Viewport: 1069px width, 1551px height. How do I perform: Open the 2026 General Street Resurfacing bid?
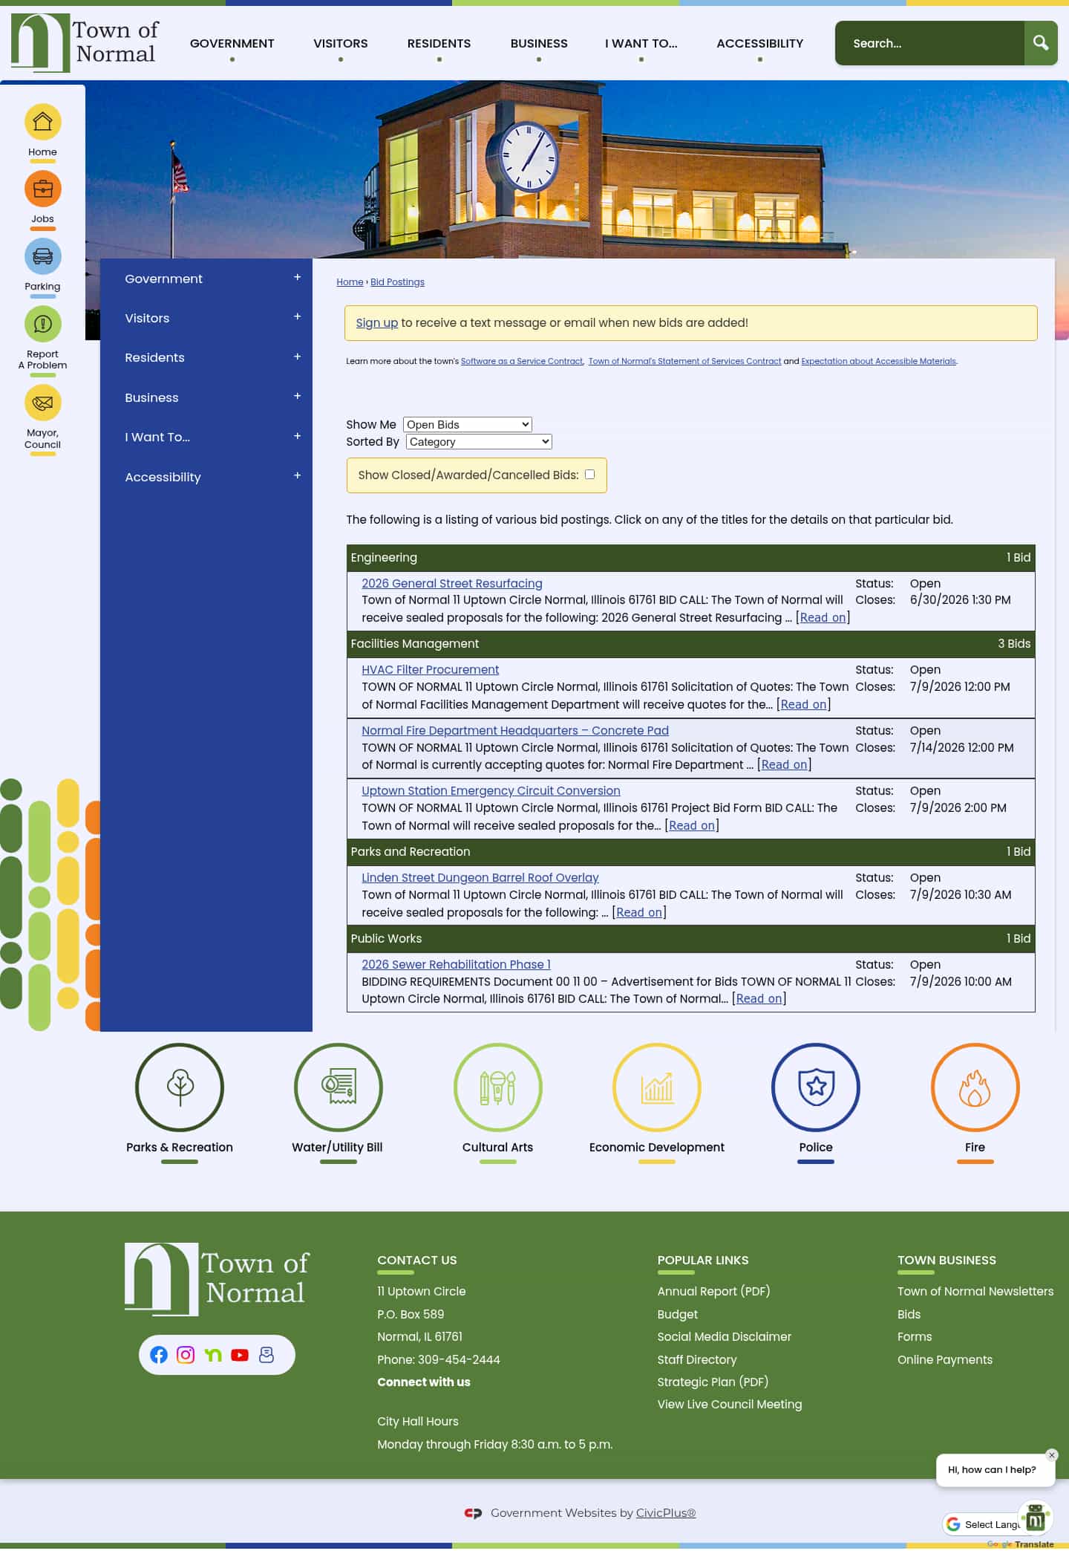(x=451, y=584)
